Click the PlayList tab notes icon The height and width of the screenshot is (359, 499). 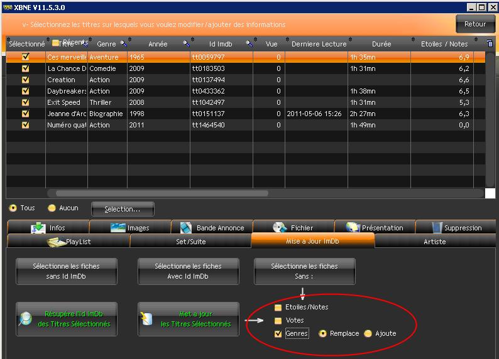[x=57, y=242]
